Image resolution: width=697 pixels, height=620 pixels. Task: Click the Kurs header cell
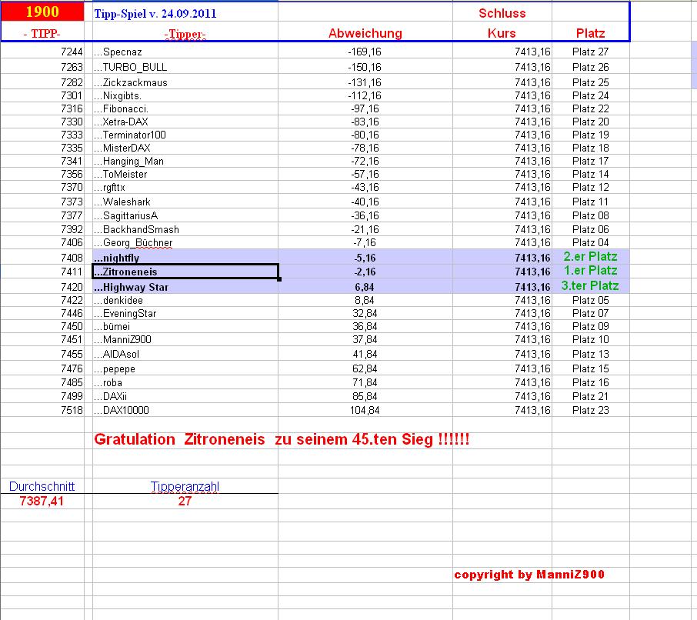click(502, 33)
